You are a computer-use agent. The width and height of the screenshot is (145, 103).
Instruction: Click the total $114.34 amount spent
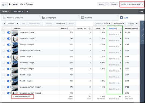[128, 97]
